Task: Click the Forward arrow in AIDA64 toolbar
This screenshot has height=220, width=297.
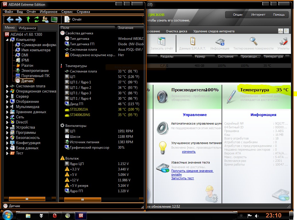Action: pyautogui.click(x=19, y=19)
